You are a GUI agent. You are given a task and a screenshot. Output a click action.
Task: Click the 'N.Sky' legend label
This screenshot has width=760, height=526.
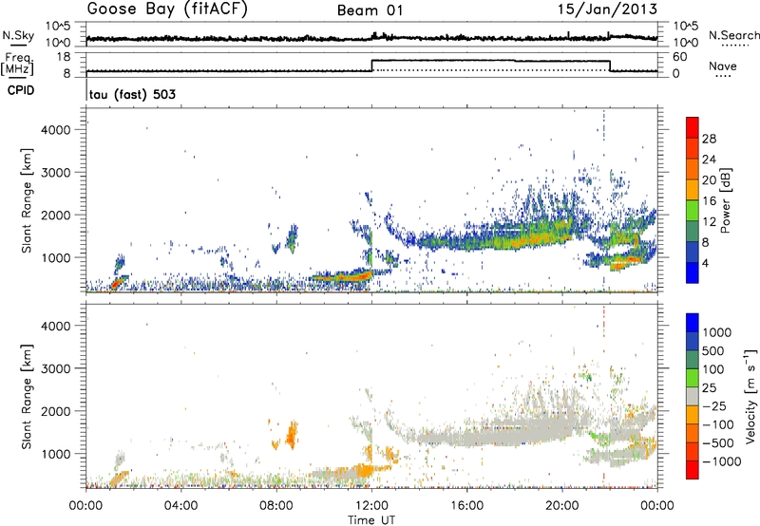pos(18,35)
